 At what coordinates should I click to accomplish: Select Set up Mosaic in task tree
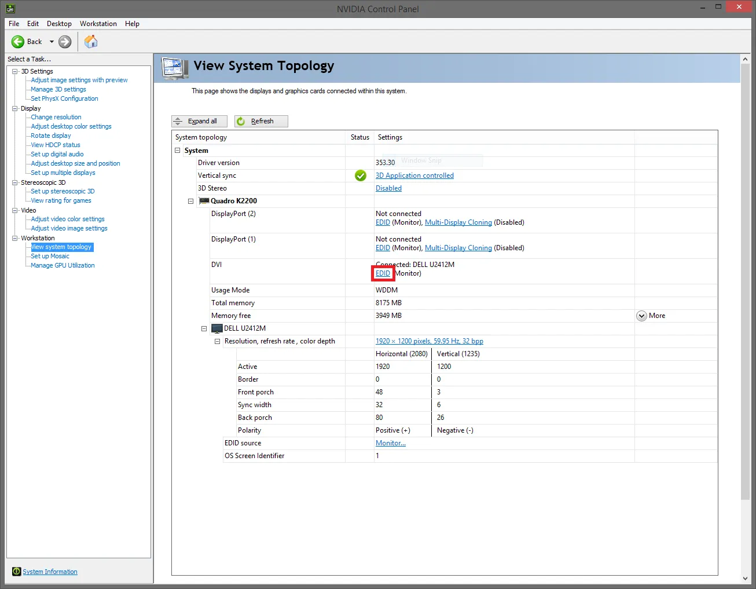tap(50, 256)
